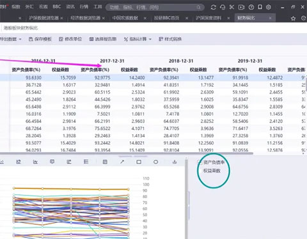
Task: Click the star favorite icon beside tabs
Action: 293,19
